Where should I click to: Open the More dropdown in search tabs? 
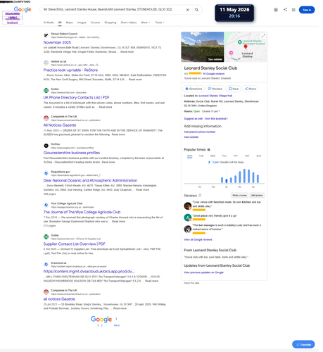click(146, 23)
